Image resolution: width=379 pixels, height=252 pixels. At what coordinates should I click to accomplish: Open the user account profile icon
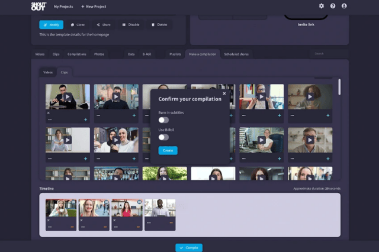pyautogui.click(x=344, y=6)
